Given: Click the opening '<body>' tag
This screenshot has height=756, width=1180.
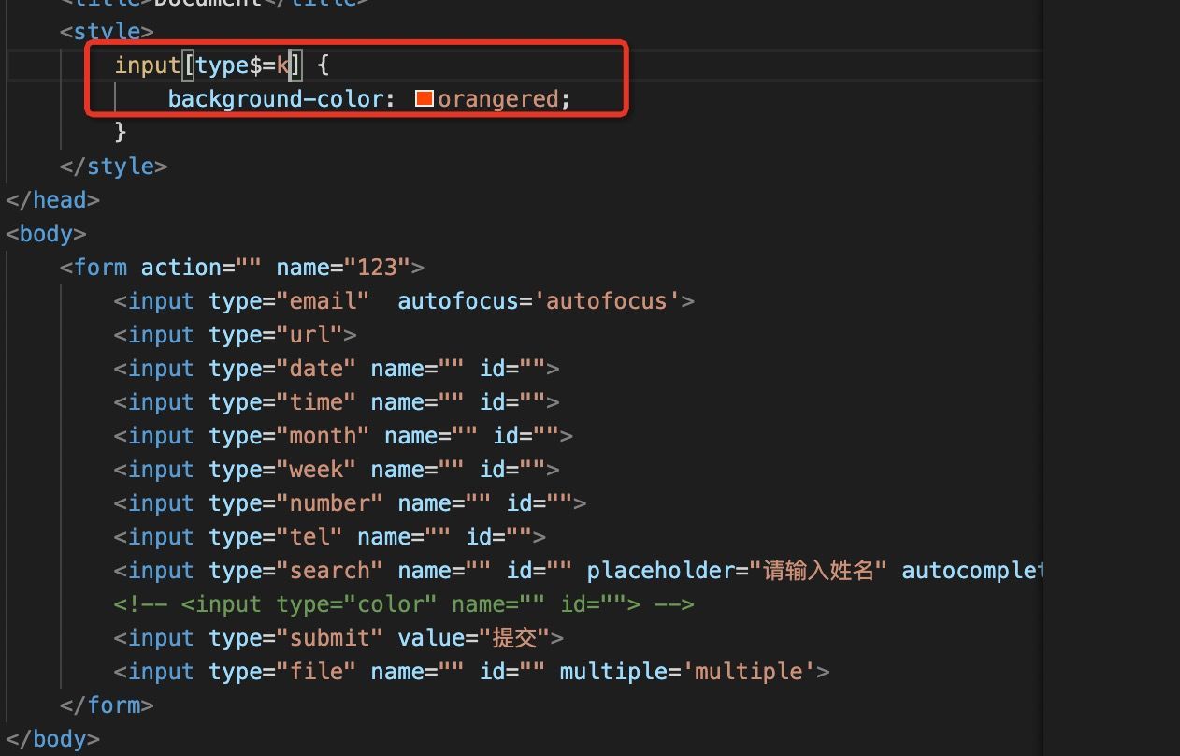Looking at the screenshot, I should [46, 233].
